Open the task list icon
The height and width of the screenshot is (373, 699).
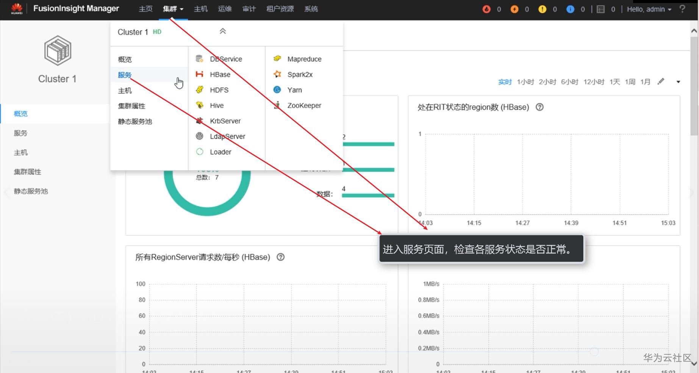[x=600, y=9]
